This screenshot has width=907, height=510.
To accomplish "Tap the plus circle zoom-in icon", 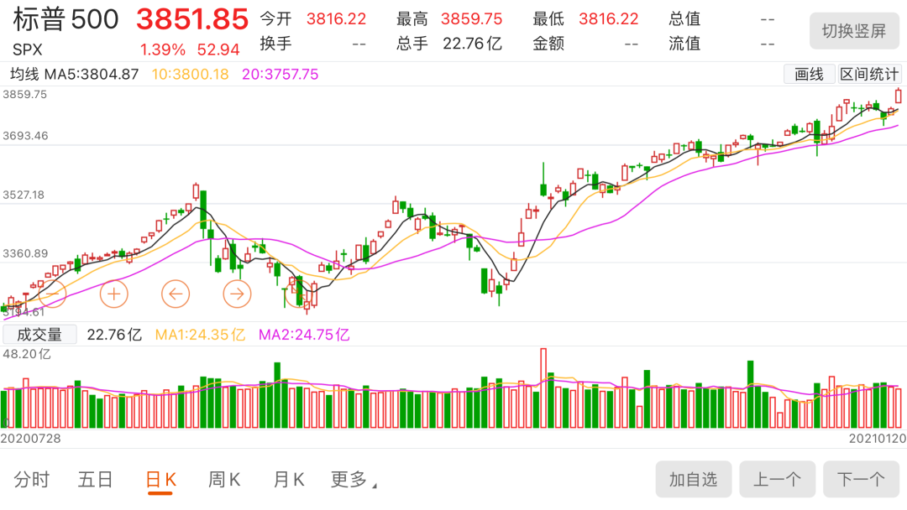I will pos(113,294).
